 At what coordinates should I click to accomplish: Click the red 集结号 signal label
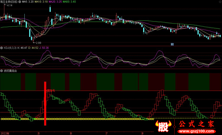51,91
